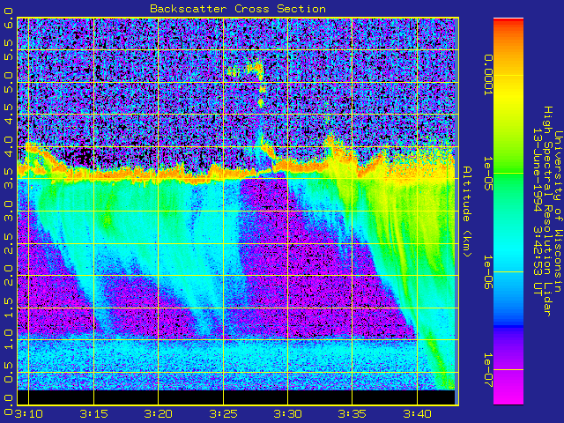This screenshot has width=564, height=423.
Task: Click the "1.0" altitude axis label
Action: pos(9,339)
